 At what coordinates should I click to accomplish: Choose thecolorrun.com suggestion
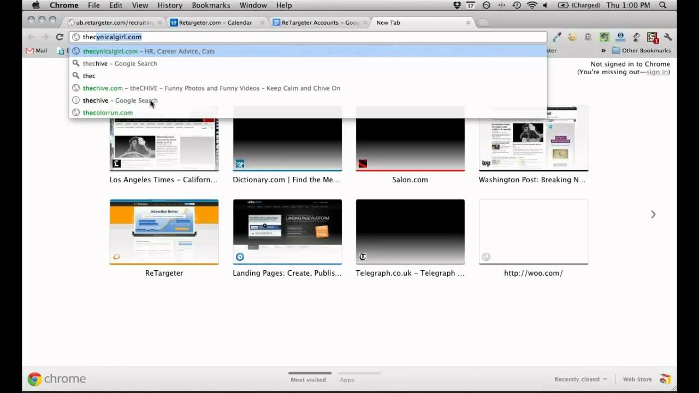coord(308,112)
